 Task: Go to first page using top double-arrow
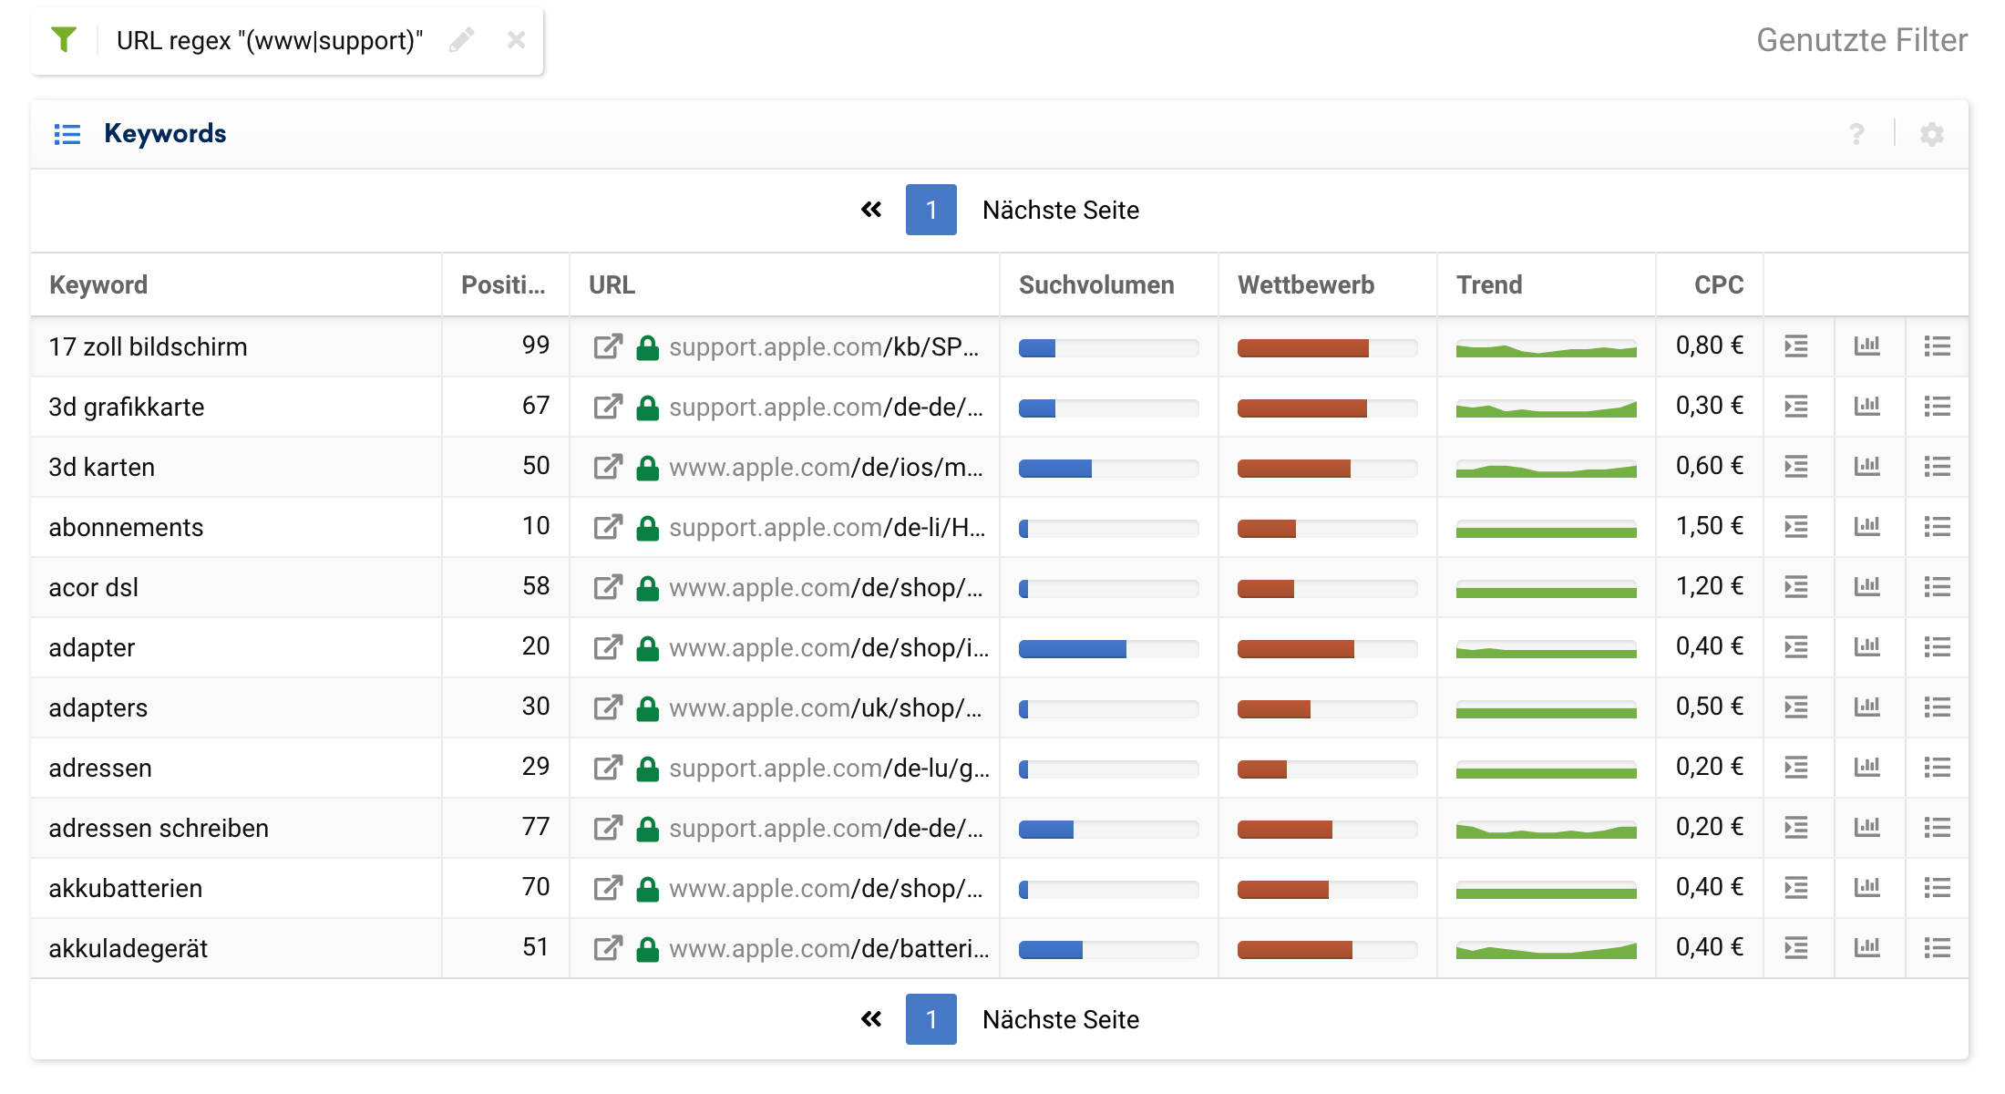[x=871, y=210]
